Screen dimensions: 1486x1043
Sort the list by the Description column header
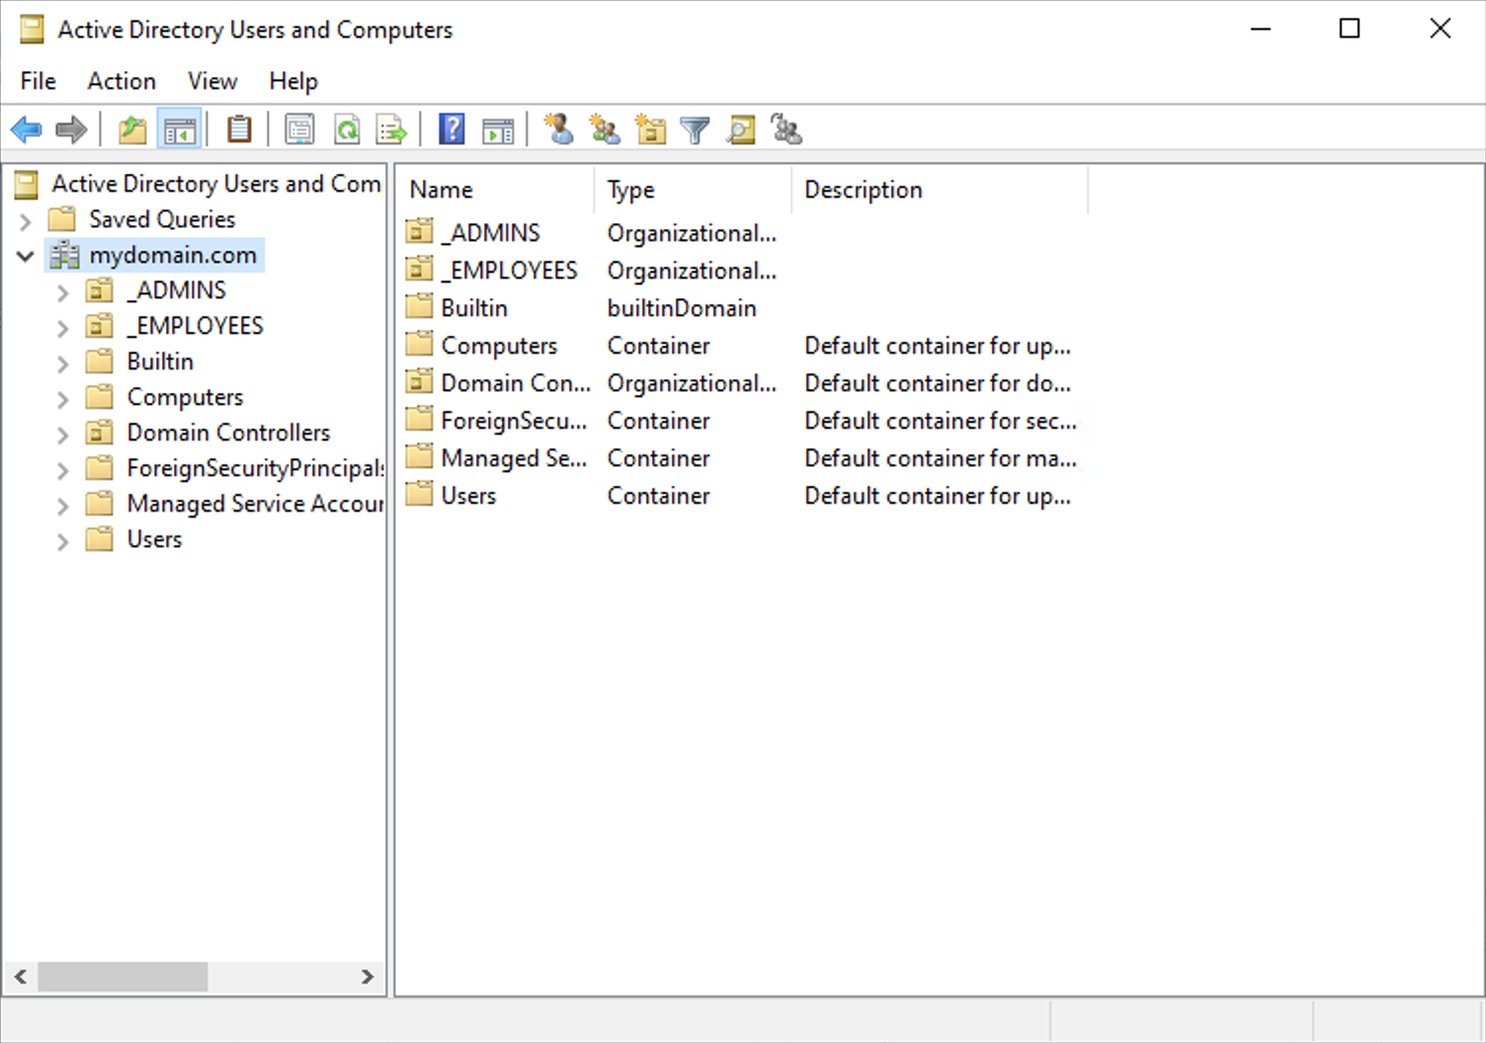[x=940, y=190]
